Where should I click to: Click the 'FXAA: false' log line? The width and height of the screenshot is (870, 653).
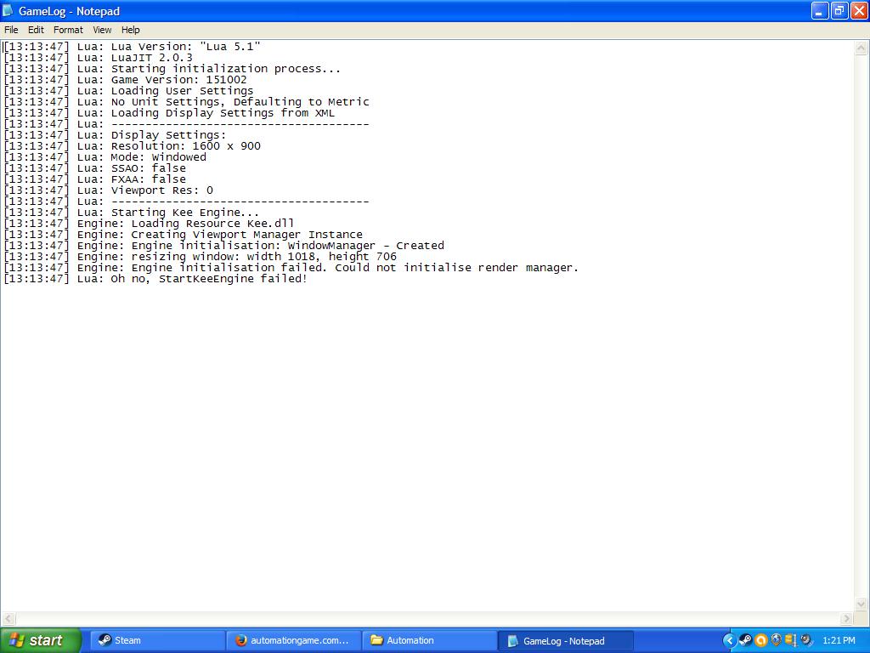pyautogui.click(x=95, y=179)
